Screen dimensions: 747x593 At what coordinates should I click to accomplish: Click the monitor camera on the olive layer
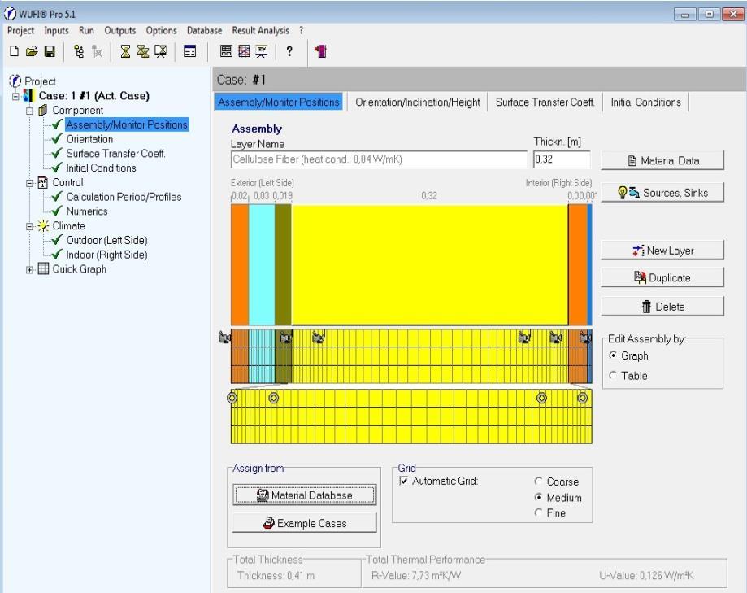pos(286,338)
